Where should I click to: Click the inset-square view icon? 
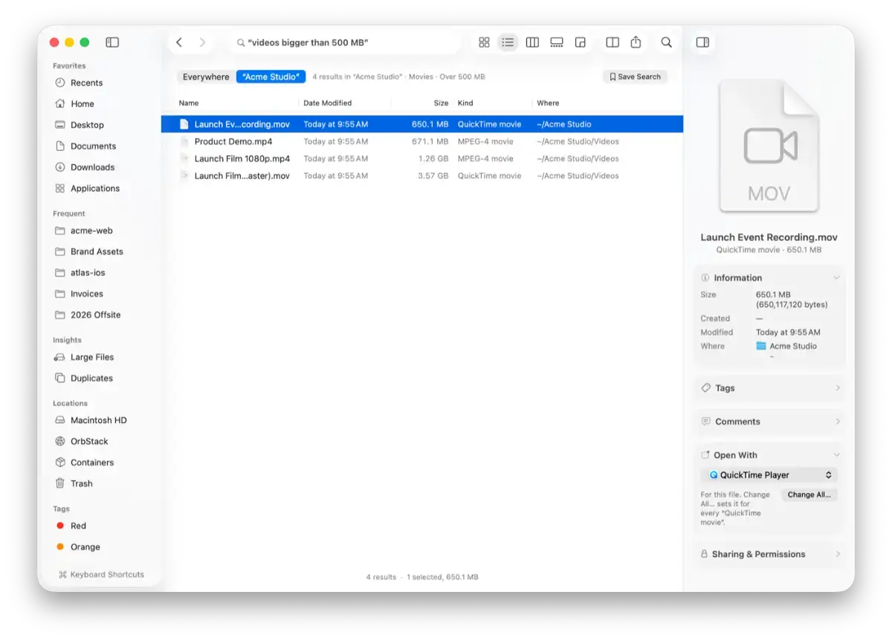pyautogui.click(x=581, y=42)
